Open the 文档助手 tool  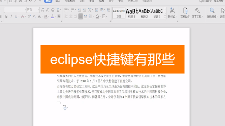pyautogui.click(x=185, y=13)
